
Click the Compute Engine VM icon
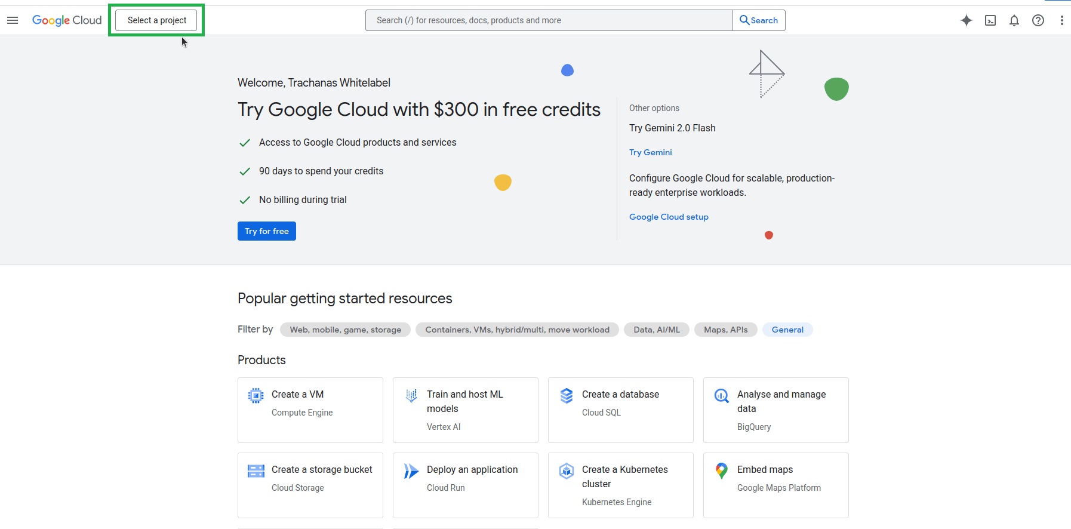coord(256,395)
